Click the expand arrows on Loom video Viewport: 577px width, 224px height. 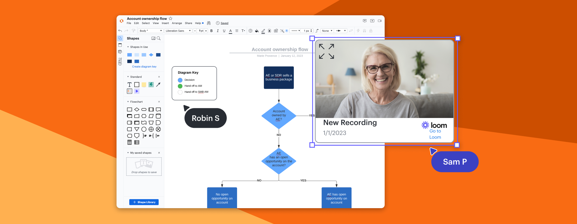click(326, 51)
